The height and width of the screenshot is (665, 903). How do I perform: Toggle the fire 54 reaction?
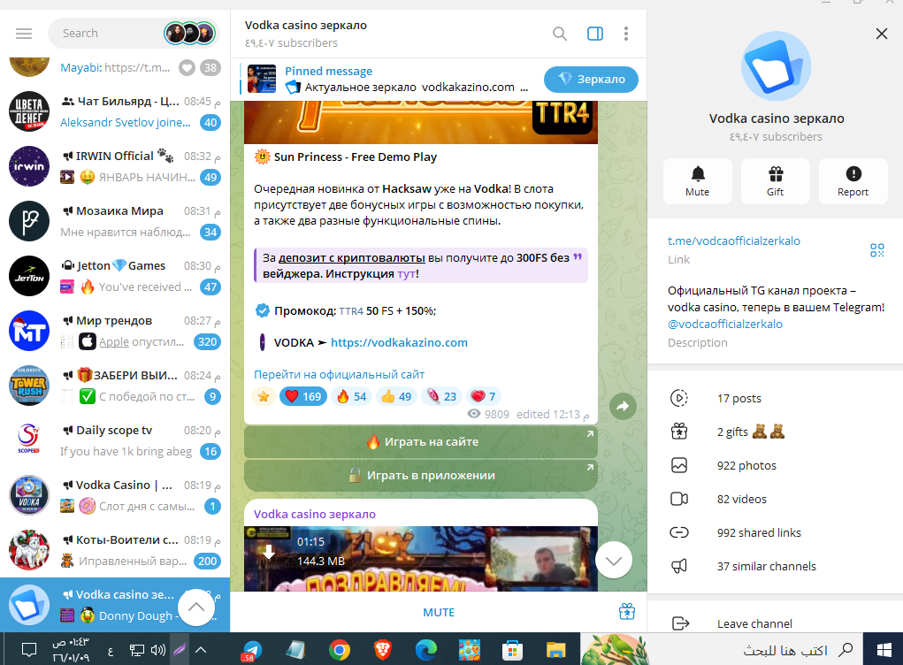coord(352,396)
